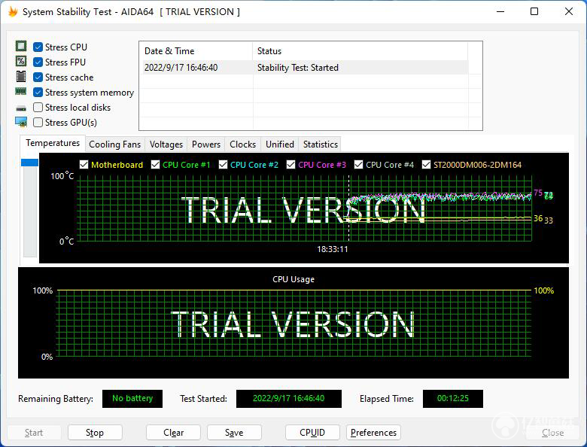Uncheck the Stress FPU option
Viewport: 587px width, 447px height.
tap(38, 62)
